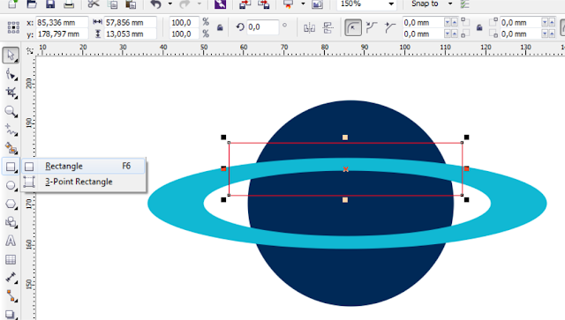Select the Shape edit tool
Viewport: 565px width, 320px height.
pos(11,75)
